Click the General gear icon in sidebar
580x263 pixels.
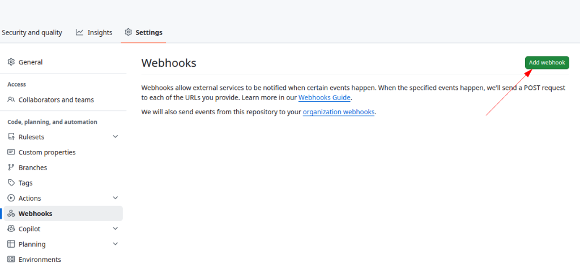pos(11,62)
